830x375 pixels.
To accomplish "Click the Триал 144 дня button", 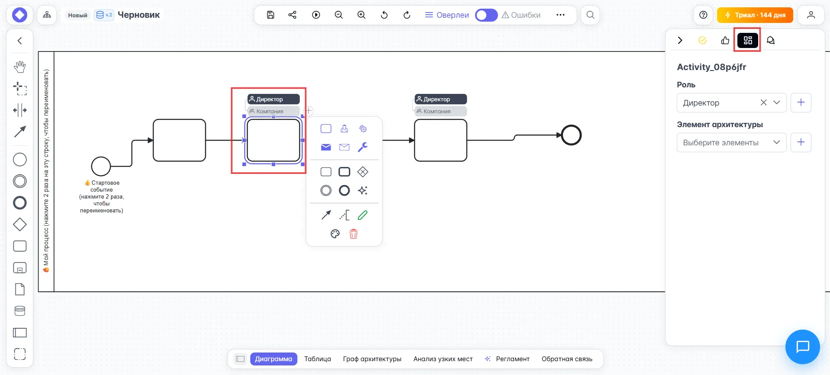I will pyautogui.click(x=755, y=15).
